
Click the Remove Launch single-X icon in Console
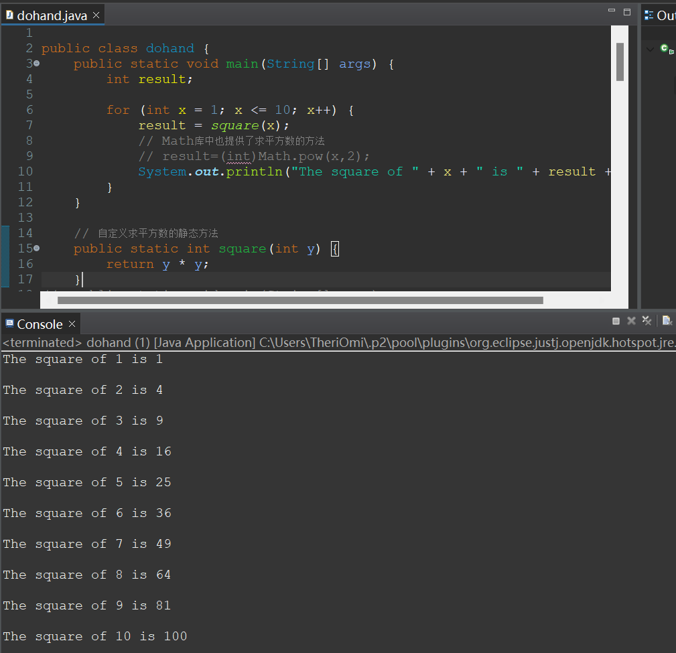click(631, 321)
